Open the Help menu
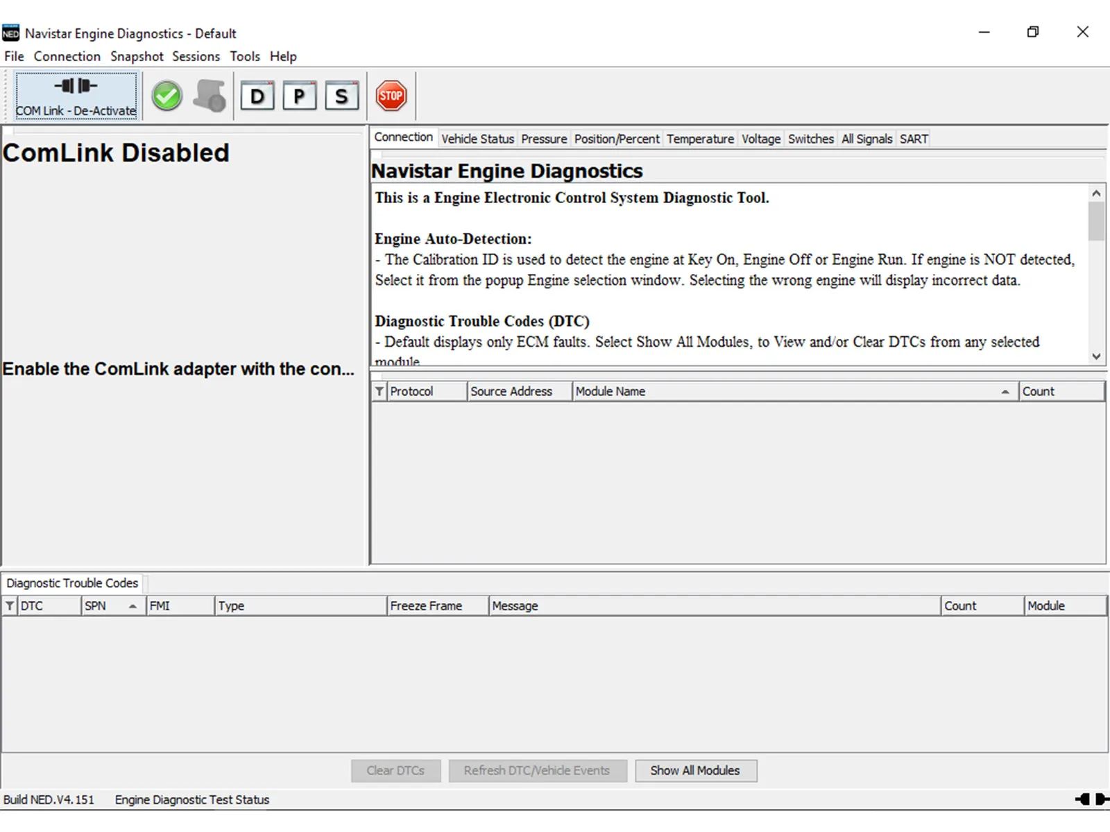This screenshot has width=1110, height=832. (283, 56)
